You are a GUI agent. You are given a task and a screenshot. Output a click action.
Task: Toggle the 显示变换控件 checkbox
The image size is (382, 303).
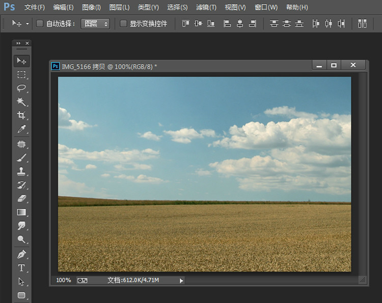click(123, 23)
